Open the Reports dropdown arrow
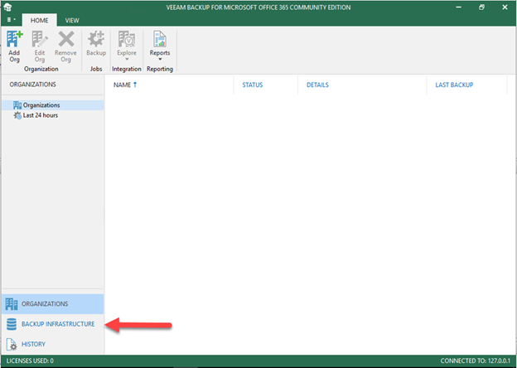 click(160, 60)
